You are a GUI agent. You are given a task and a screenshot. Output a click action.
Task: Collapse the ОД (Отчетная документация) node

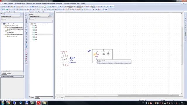pos(4,34)
